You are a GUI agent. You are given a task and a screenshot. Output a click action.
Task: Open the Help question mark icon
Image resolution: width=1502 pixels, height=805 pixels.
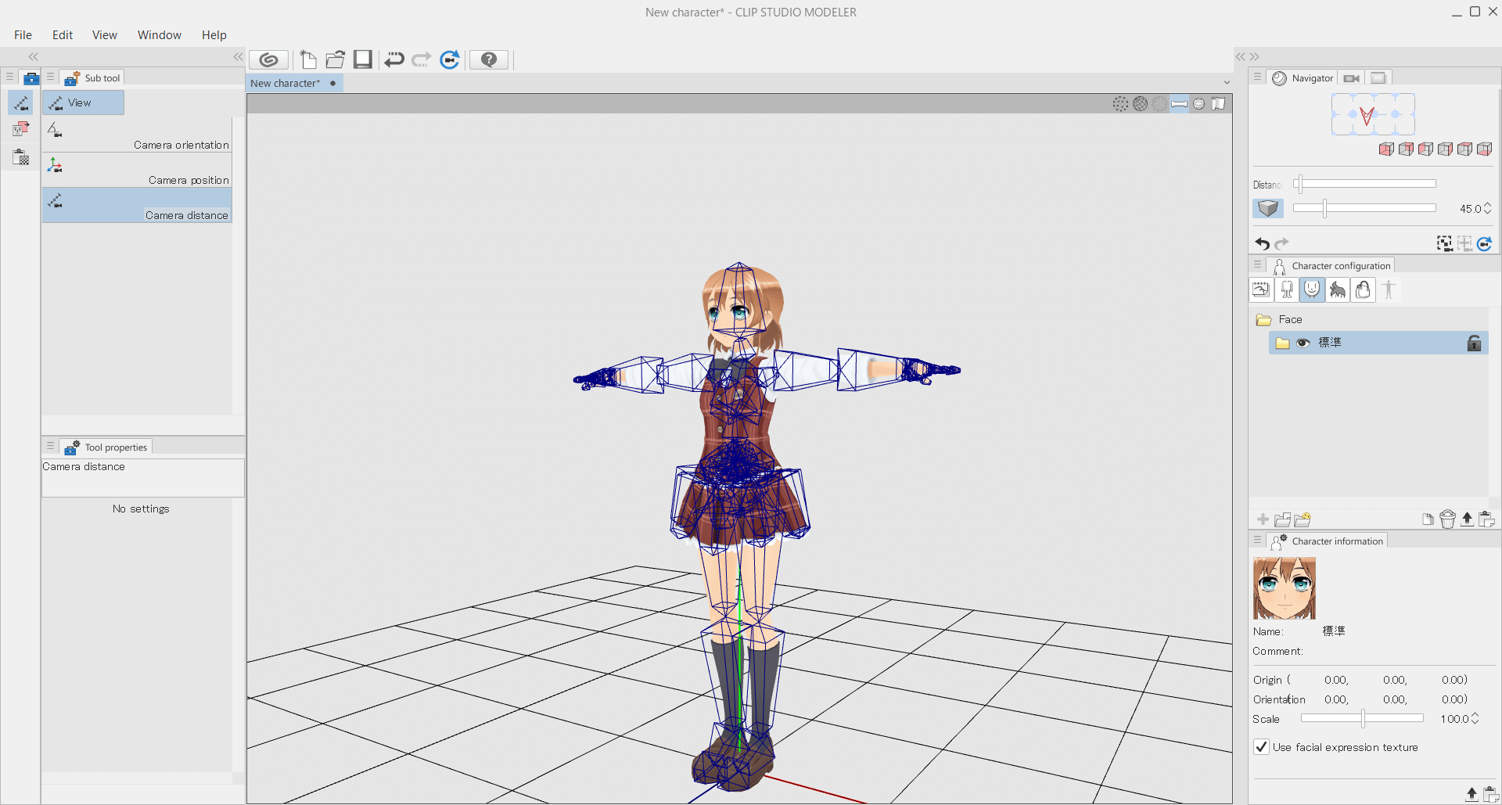tap(489, 59)
